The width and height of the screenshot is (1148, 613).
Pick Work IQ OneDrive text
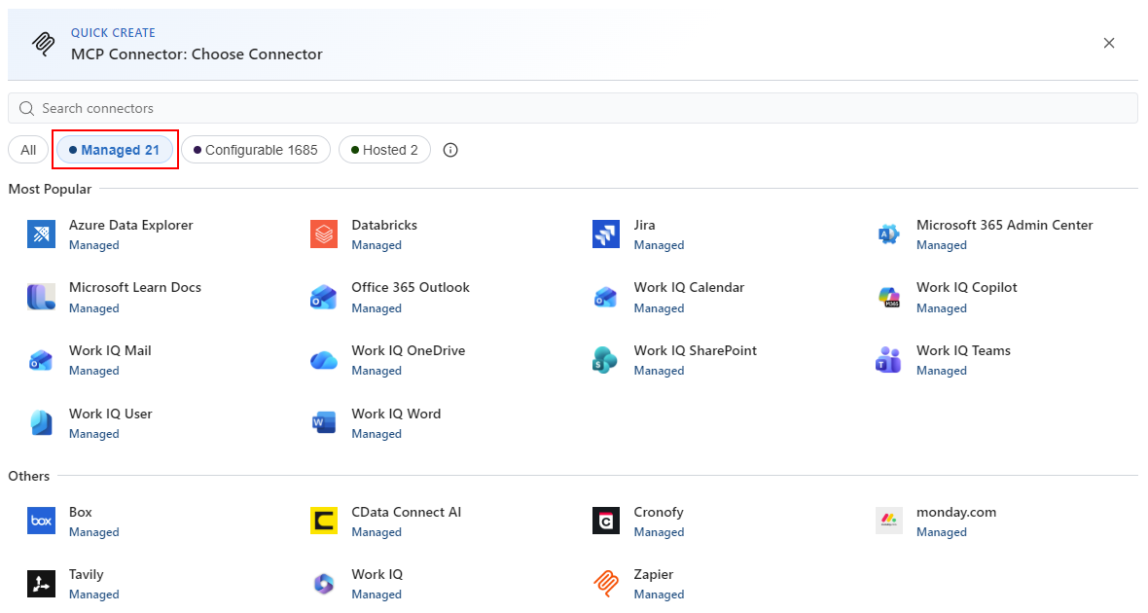(409, 351)
